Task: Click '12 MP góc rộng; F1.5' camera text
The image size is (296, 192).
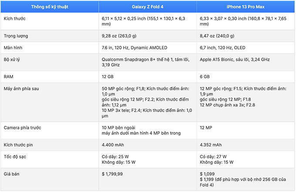Action: click(x=221, y=89)
